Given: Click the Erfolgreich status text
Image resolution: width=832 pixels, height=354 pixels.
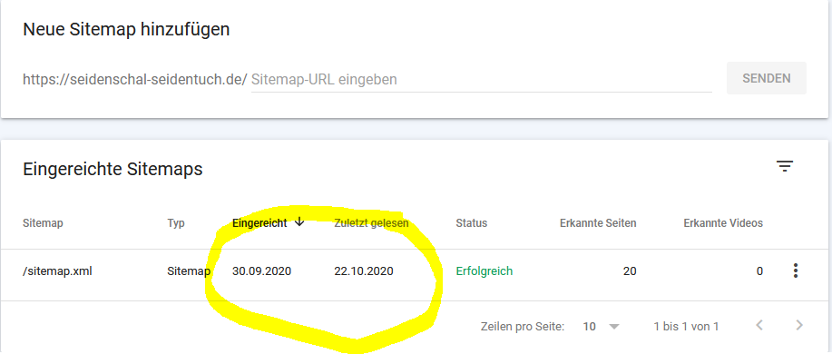Looking at the screenshot, I should tap(484, 271).
